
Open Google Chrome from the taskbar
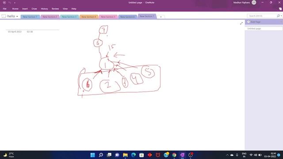pos(174,155)
